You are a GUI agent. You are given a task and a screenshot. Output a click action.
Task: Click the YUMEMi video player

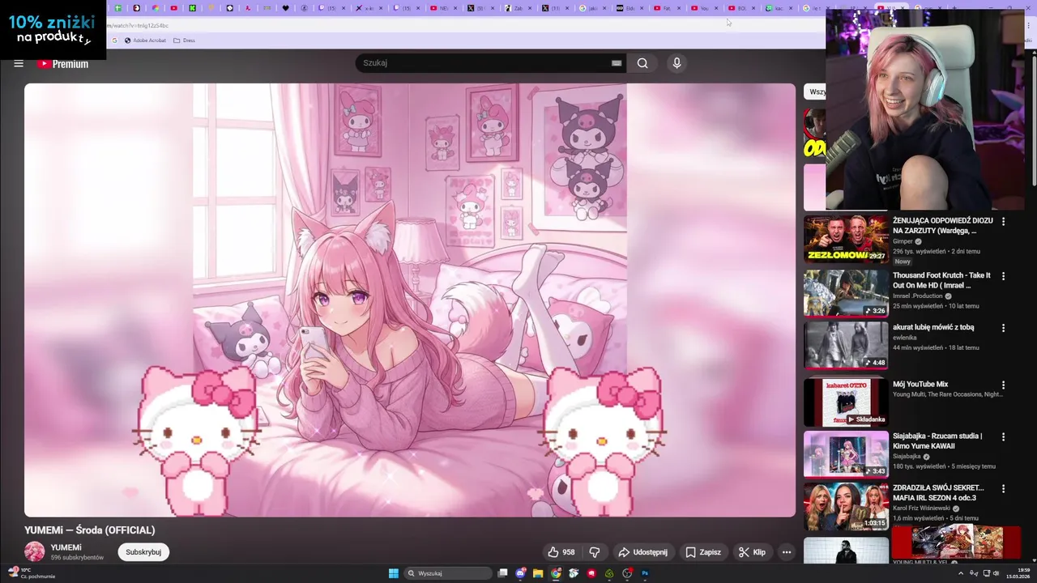point(410,300)
